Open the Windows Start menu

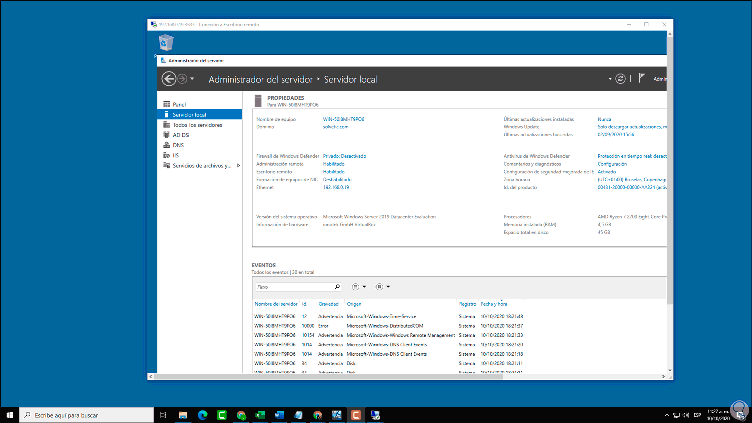coord(10,415)
